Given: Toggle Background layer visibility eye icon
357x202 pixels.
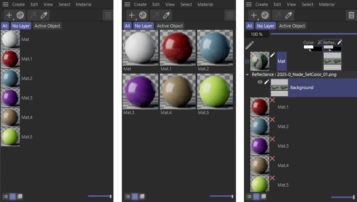Looking at the screenshot, I should pos(260,82).
